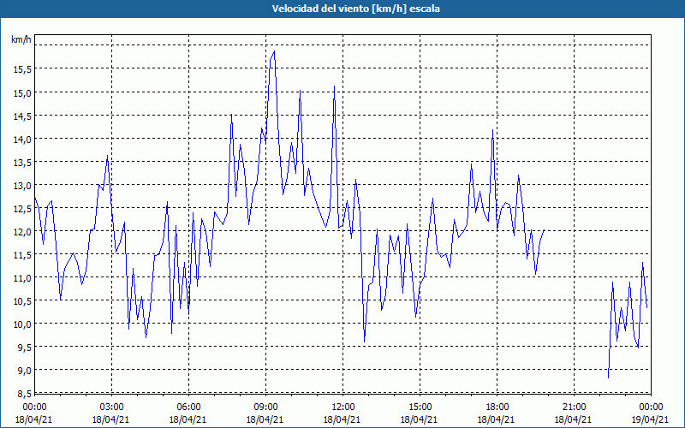This screenshot has width=685, height=428.
Task: Click the 'km/h' unit label
Action: pyautogui.click(x=21, y=39)
